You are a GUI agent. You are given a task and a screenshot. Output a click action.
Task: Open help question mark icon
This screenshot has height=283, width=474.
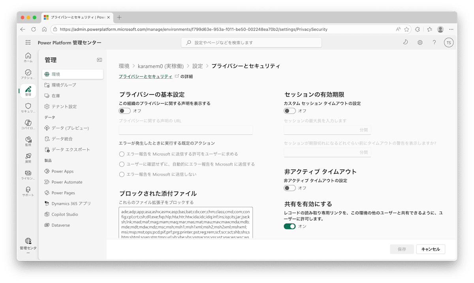click(x=434, y=43)
